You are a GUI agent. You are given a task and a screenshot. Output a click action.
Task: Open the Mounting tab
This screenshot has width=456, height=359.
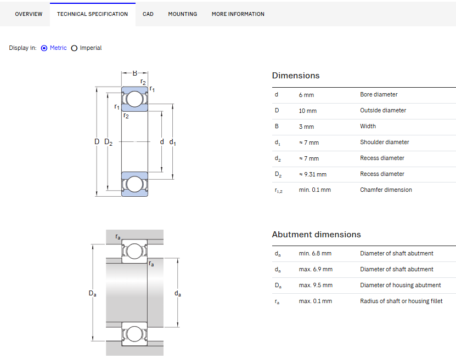[183, 14]
